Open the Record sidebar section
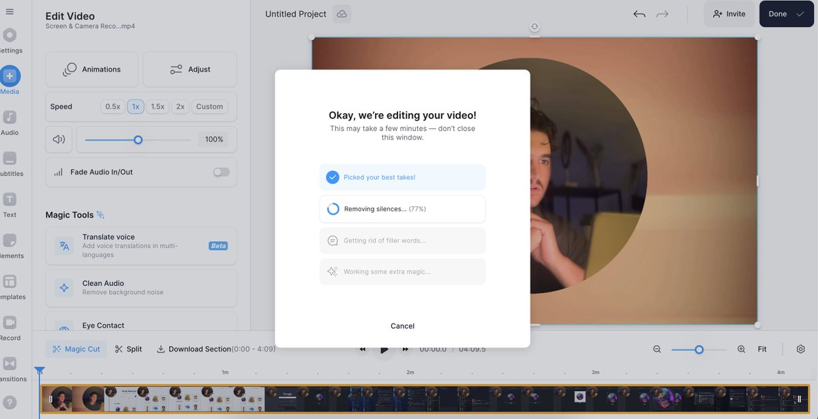 [10, 328]
